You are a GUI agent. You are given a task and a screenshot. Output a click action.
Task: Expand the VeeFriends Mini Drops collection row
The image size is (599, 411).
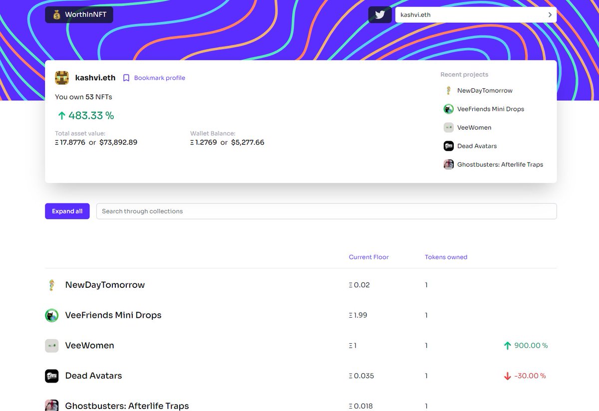tap(300, 315)
